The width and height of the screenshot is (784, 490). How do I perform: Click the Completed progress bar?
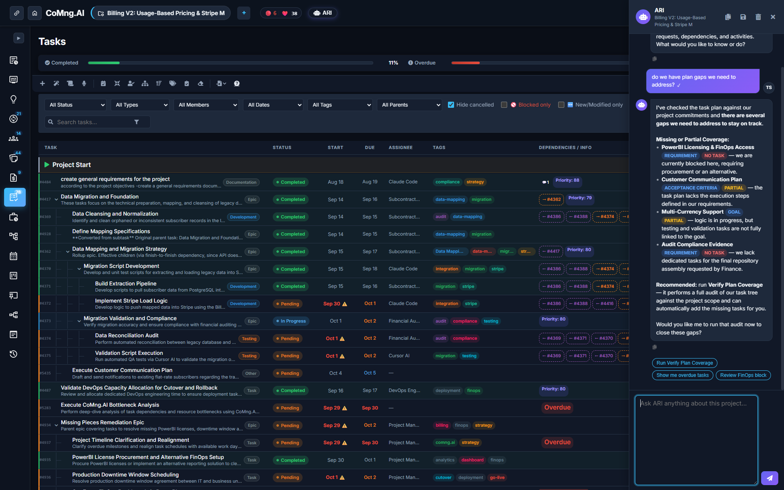[x=231, y=63]
